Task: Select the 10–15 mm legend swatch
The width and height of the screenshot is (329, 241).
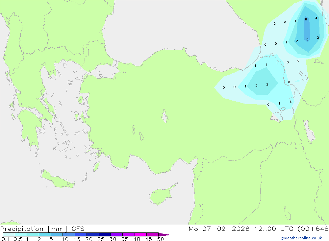Action: coord(69,234)
